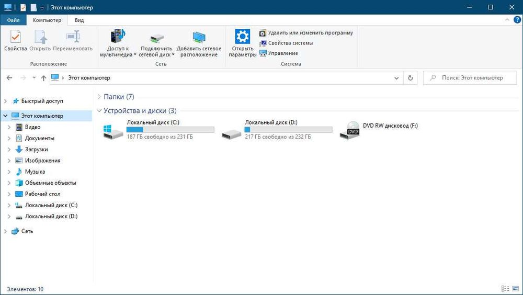Open Customize Quick Access Toolbar dropdown
This screenshot has width=523, height=295.
(42, 8)
